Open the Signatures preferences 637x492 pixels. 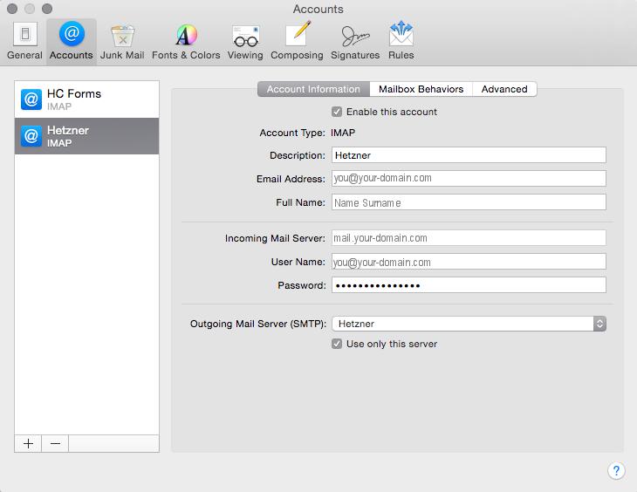pyautogui.click(x=355, y=41)
